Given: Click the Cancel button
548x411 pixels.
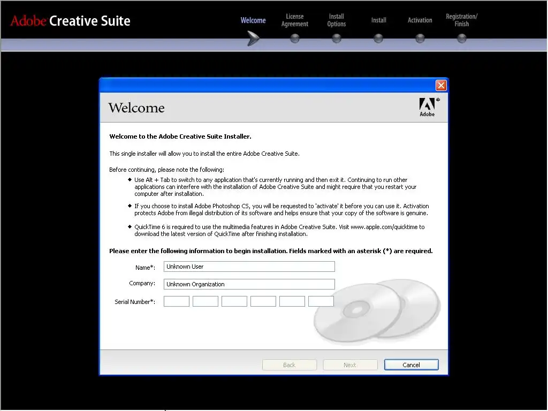Looking at the screenshot, I should click(x=412, y=365).
